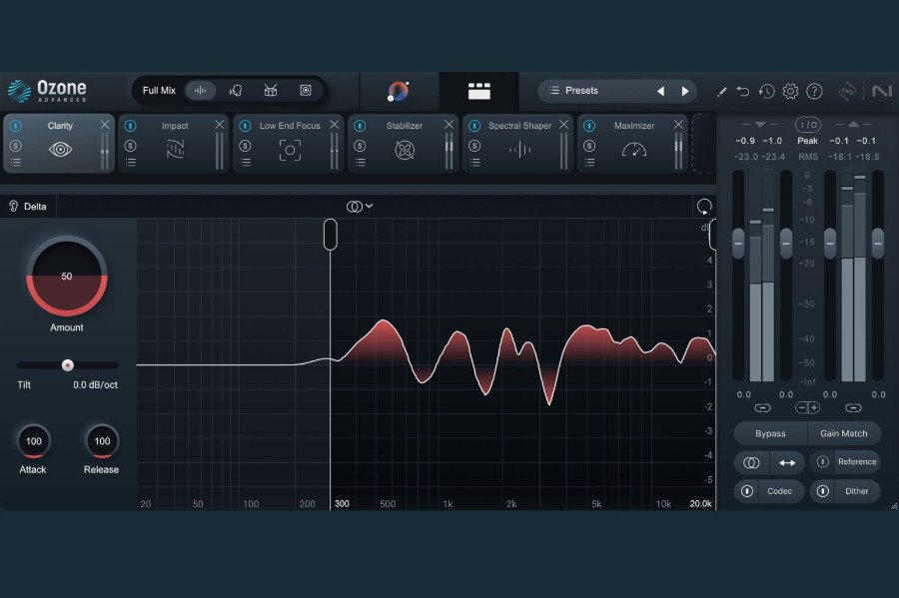The width and height of the screenshot is (899, 598).
Task: Select the vocal focus mode icon
Action: pyautogui.click(x=236, y=91)
